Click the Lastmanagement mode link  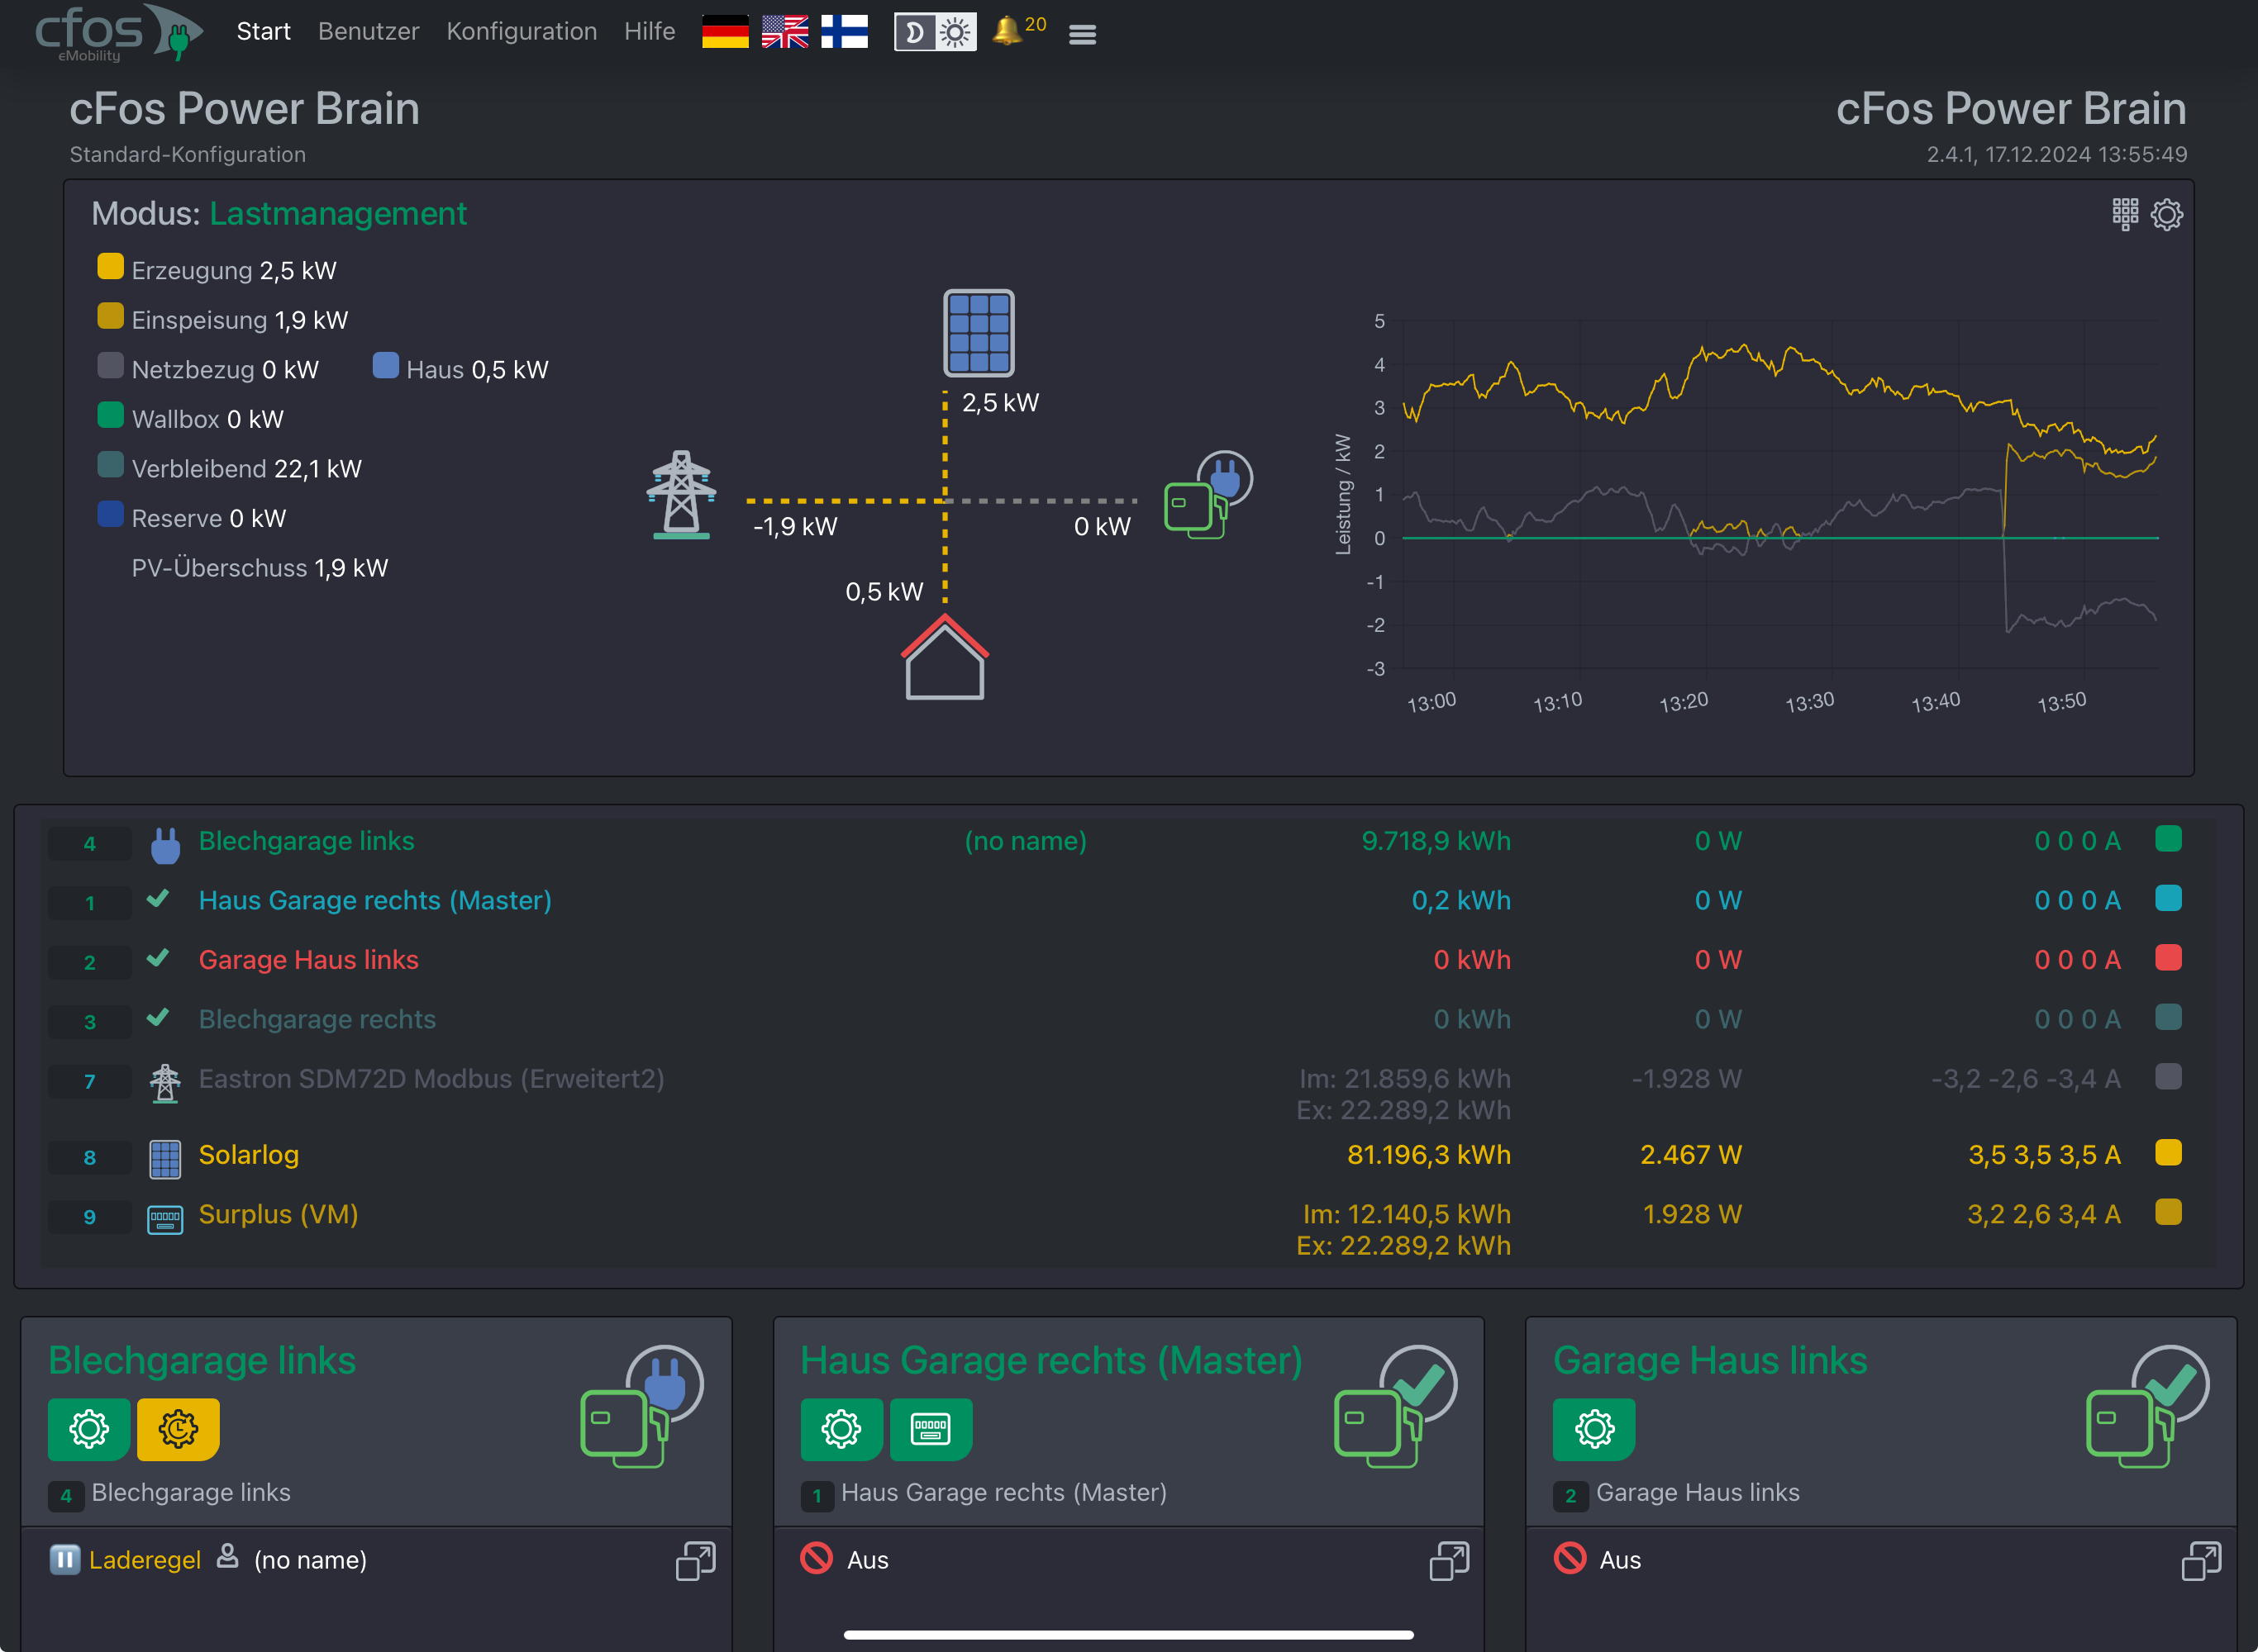(x=338, y=213)
